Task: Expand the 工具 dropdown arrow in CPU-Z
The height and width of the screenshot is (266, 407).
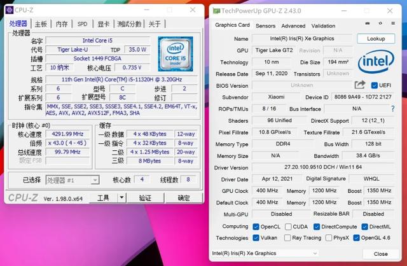Action: [x=121, y=198]
